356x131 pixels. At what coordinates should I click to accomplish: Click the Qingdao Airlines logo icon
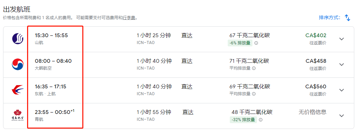[18, 115]
